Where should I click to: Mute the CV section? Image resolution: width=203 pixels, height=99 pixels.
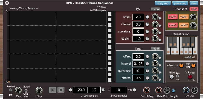coord(156,9)
